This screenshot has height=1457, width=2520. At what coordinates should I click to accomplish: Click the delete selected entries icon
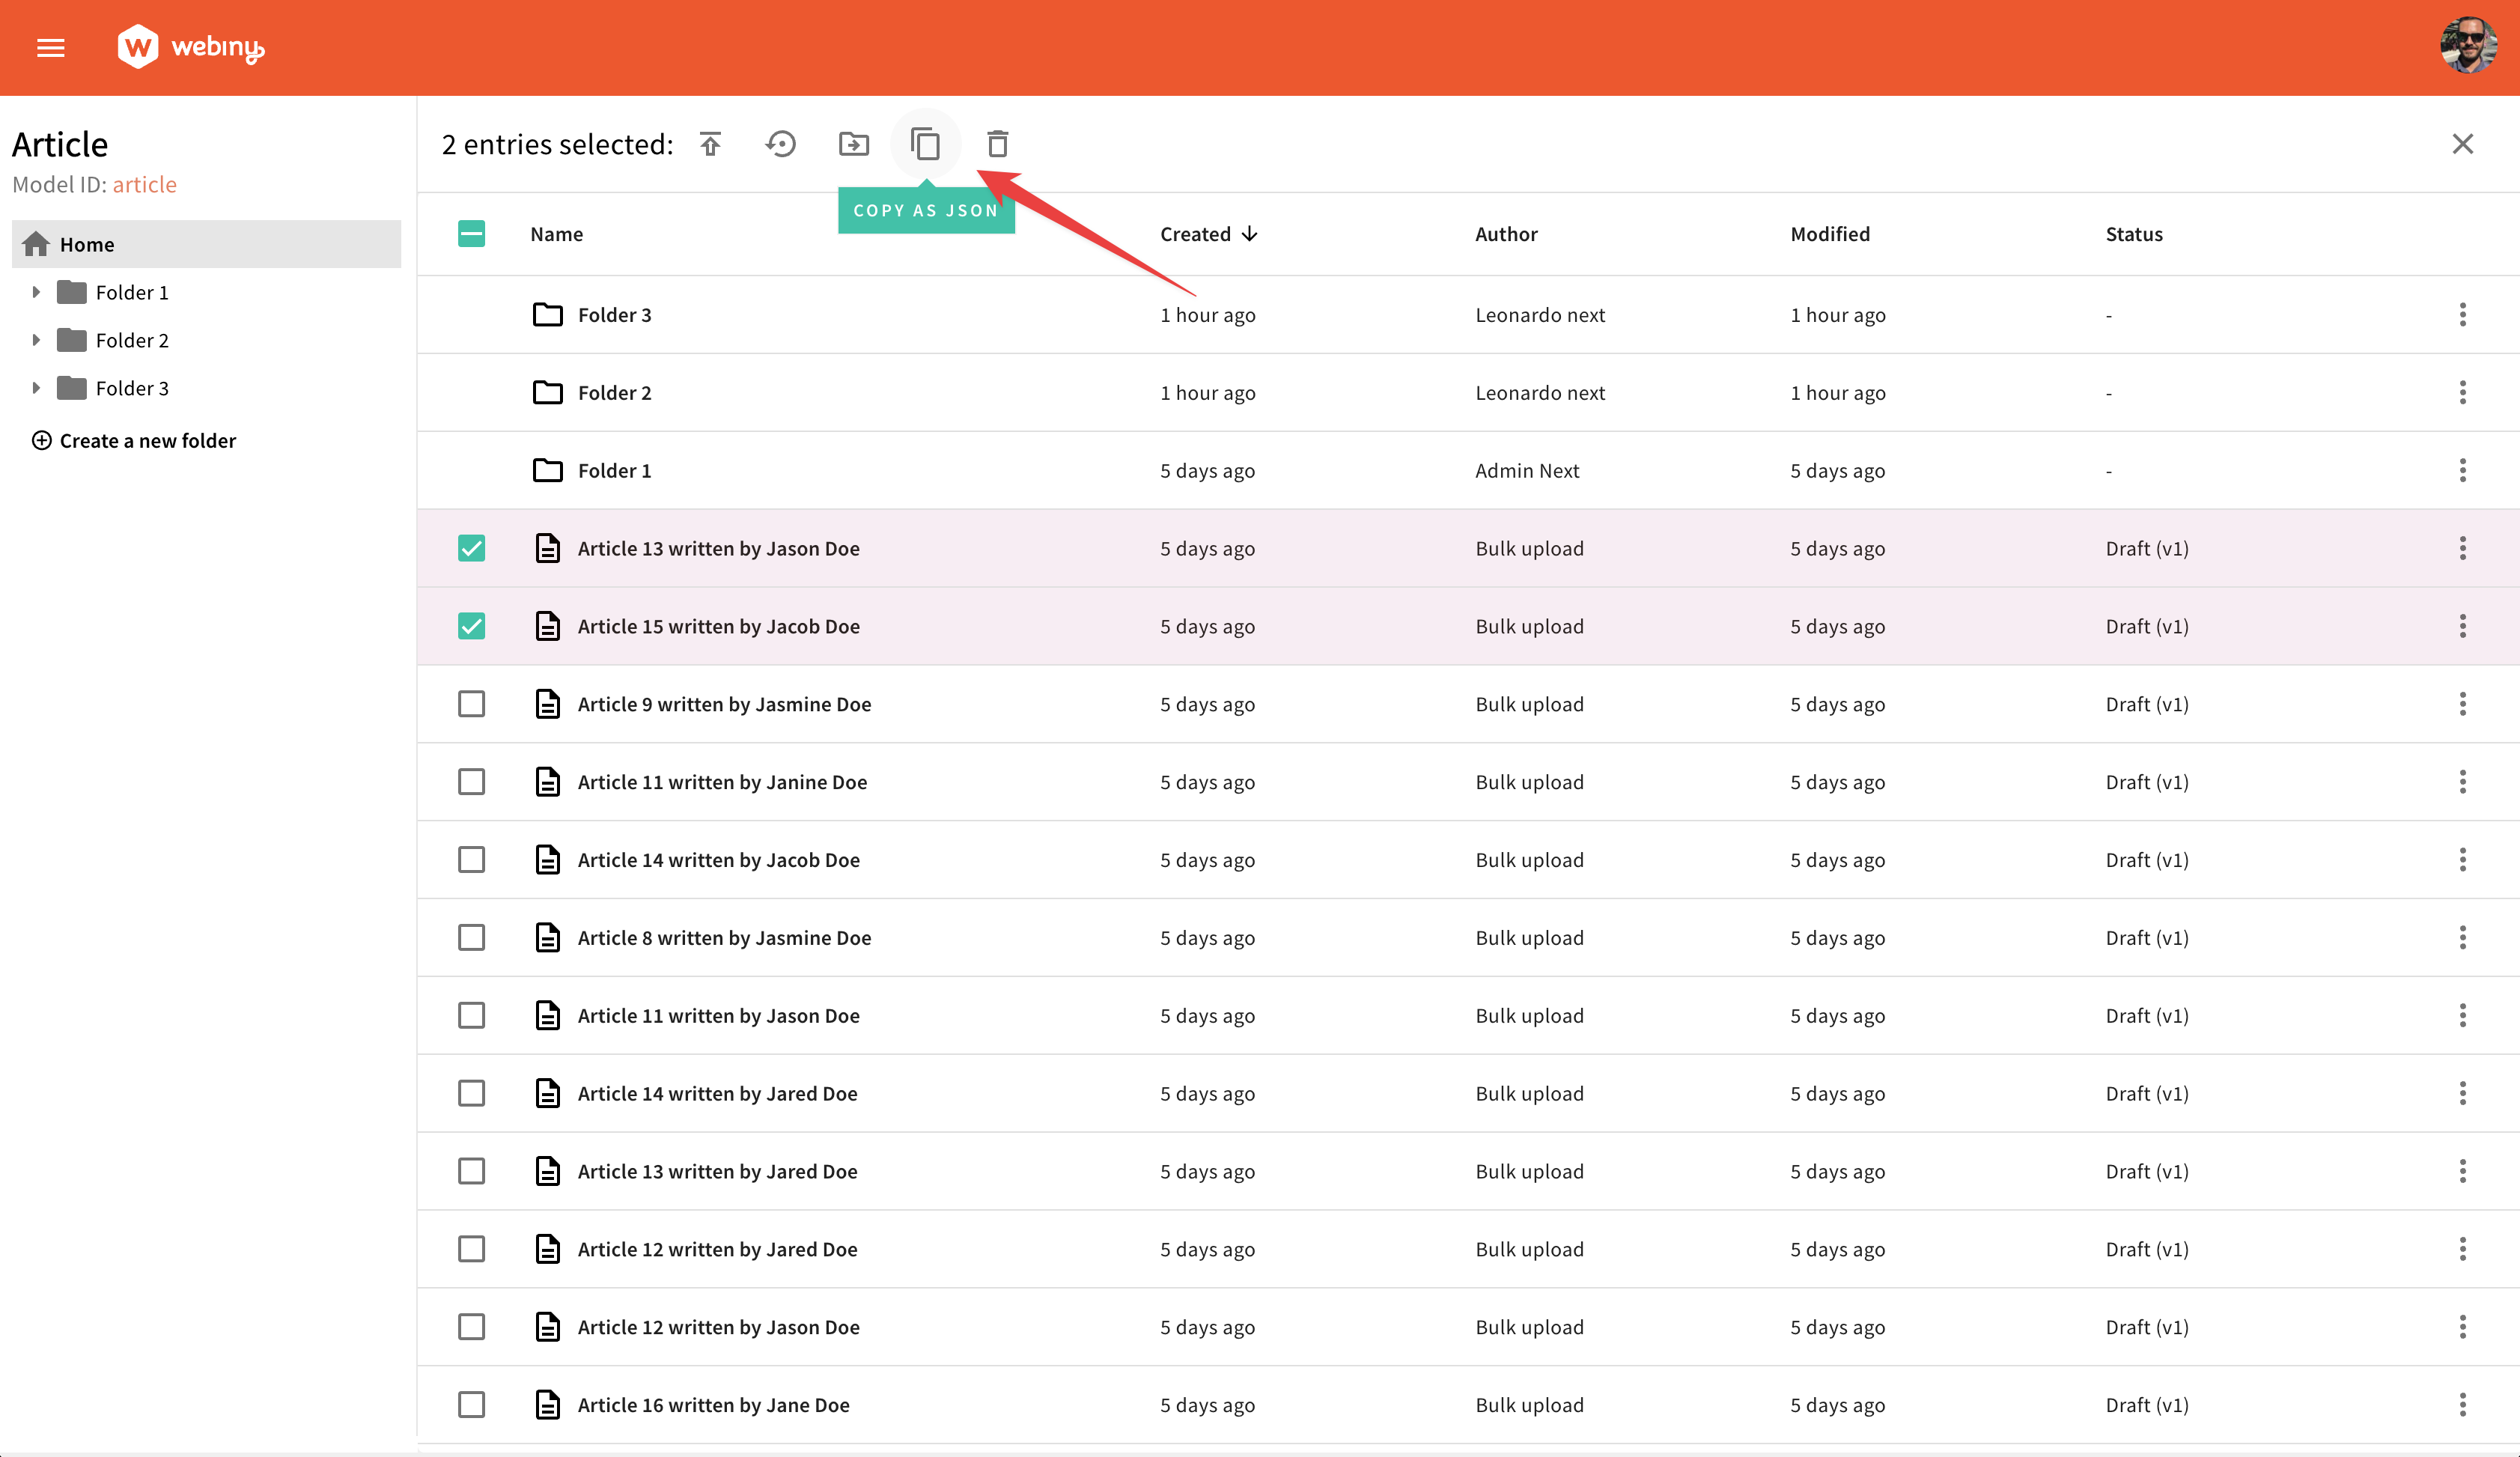point(997,144)
